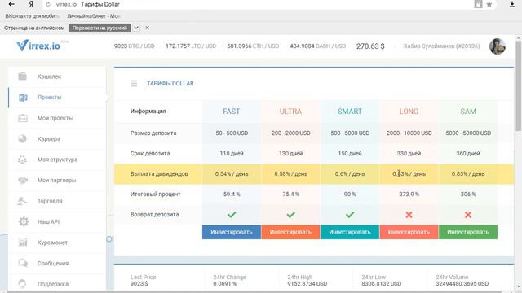The height and width of the screenshot is (293, 522).
Task: Click the Карьера sidebar icon
Action: 22,139
